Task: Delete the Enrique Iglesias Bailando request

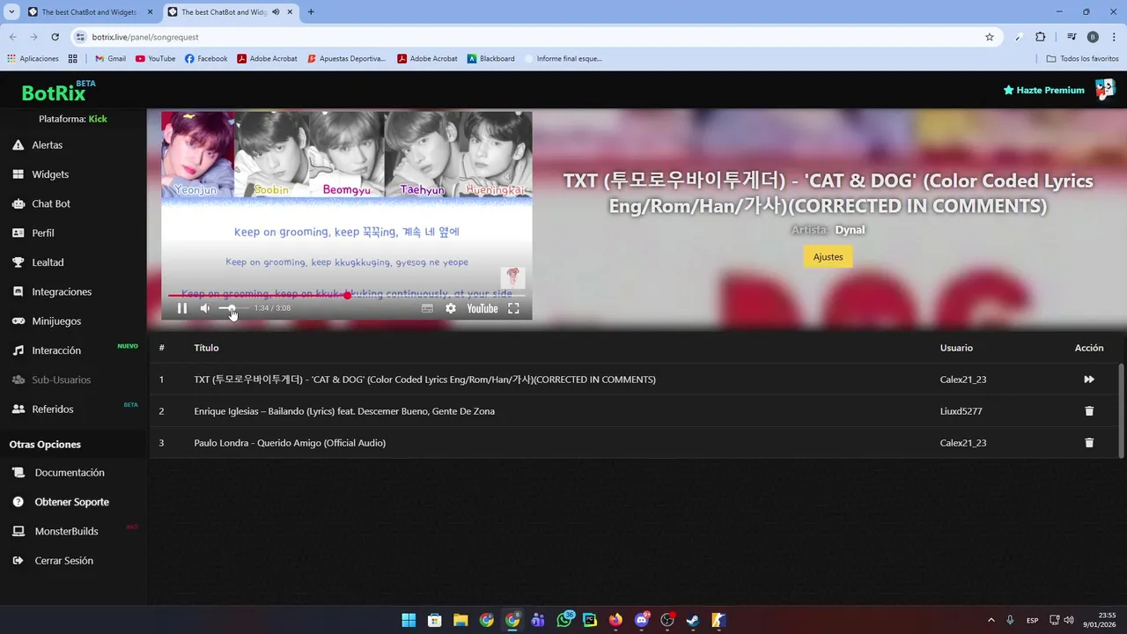Action: pyautogui.click(x=1089, y=411)
